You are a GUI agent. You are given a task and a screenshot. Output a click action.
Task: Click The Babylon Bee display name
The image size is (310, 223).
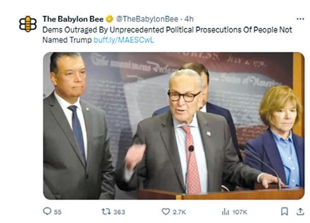73,19
